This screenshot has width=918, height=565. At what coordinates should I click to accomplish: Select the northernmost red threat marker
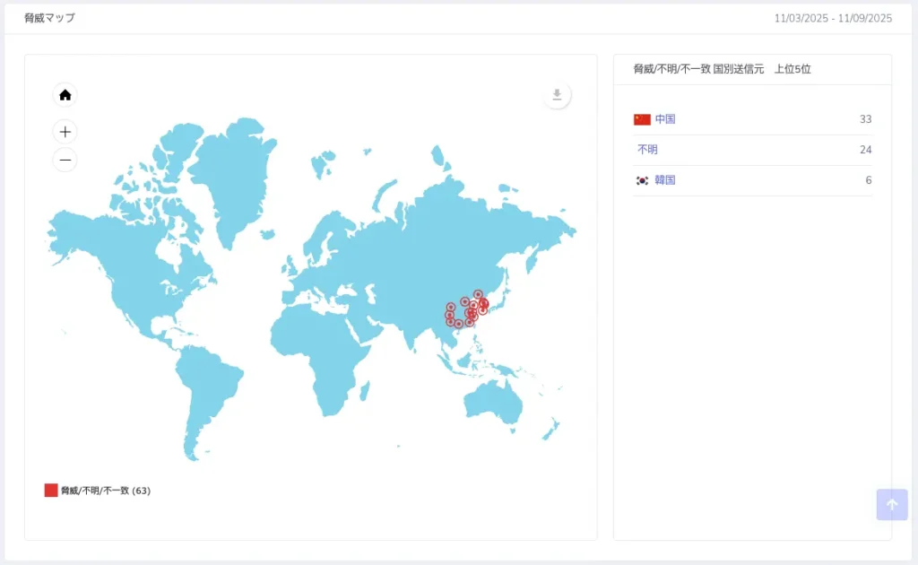478,294
